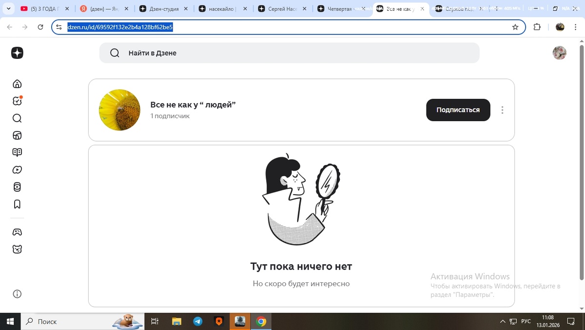Open the Chrome profile avatar in toolbar

(560, 27)
